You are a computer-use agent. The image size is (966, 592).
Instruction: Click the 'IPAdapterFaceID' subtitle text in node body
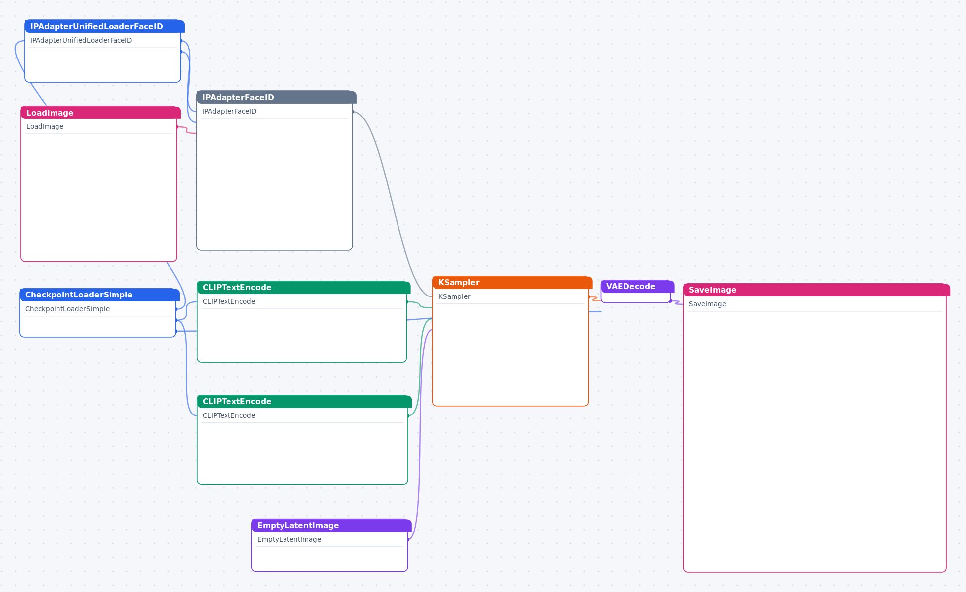click(x=229, y=111)
